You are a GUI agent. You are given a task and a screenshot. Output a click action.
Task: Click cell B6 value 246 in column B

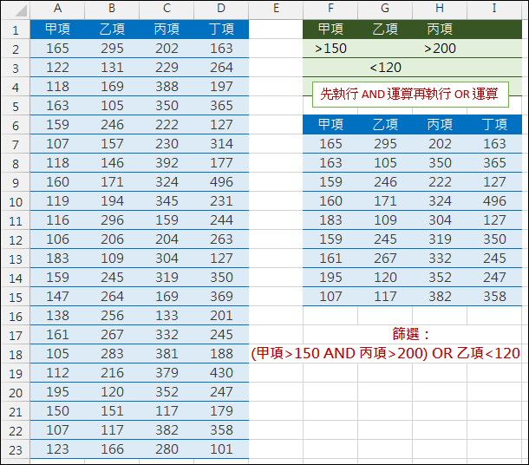tap(112, 125)
